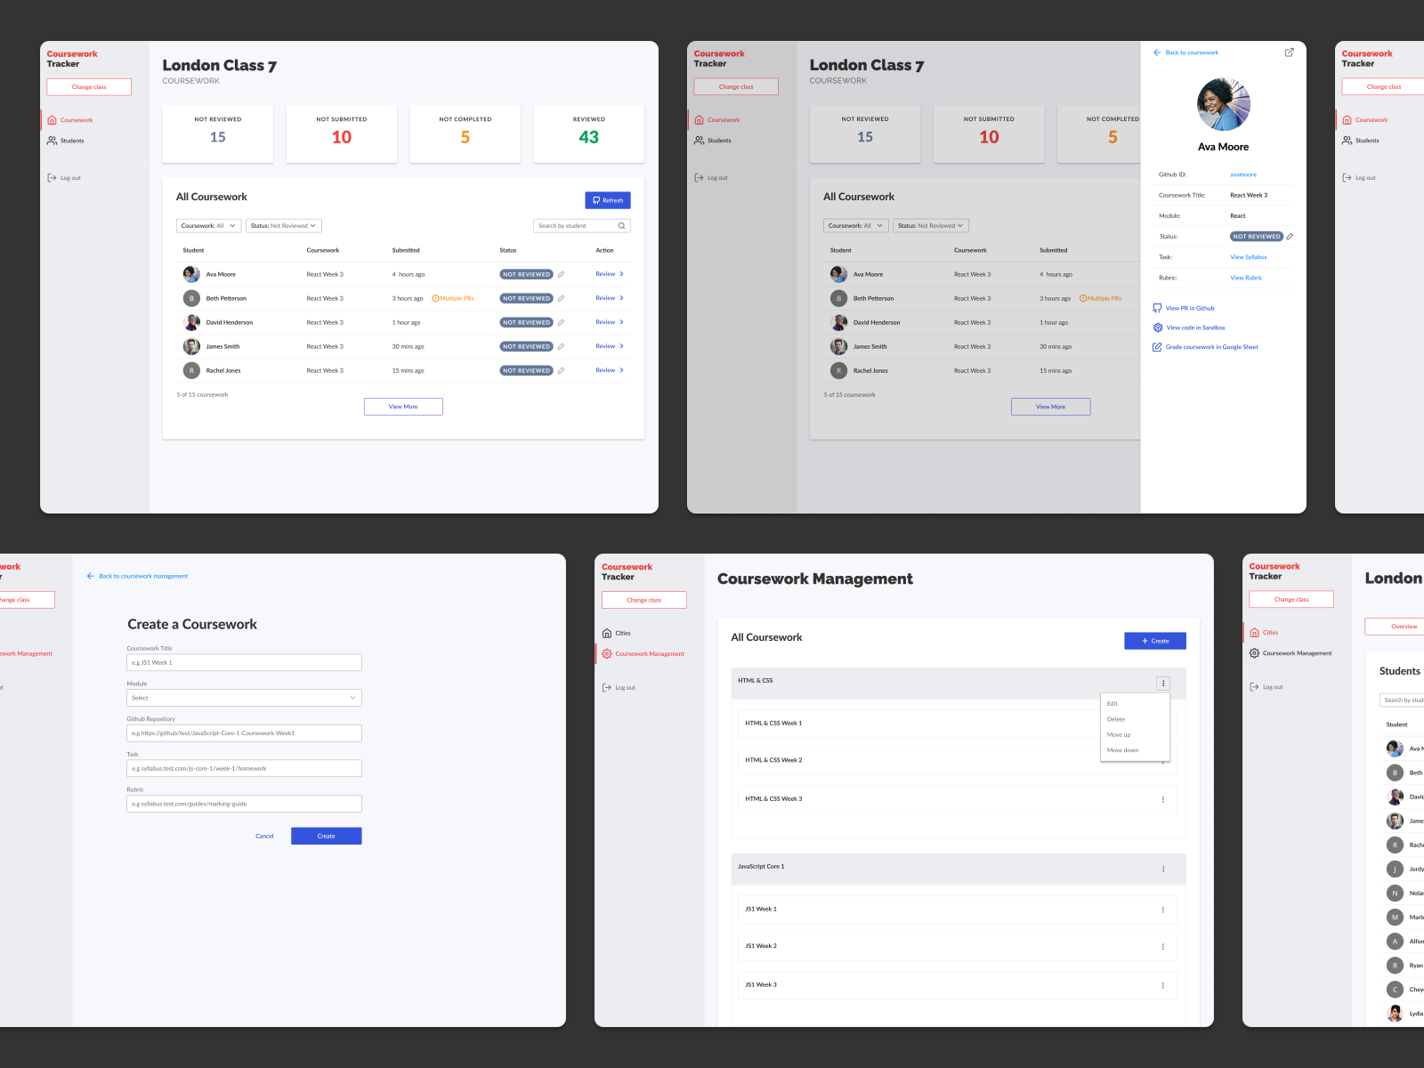Click the GitHub icon beside View PR in Github

pyautogui.click(x=1157, y=308)
